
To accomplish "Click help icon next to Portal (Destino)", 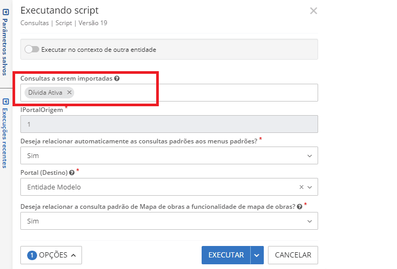I will pos(72,173).
